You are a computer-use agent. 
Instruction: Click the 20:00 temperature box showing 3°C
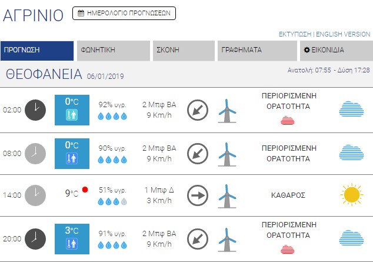point(71,238)
